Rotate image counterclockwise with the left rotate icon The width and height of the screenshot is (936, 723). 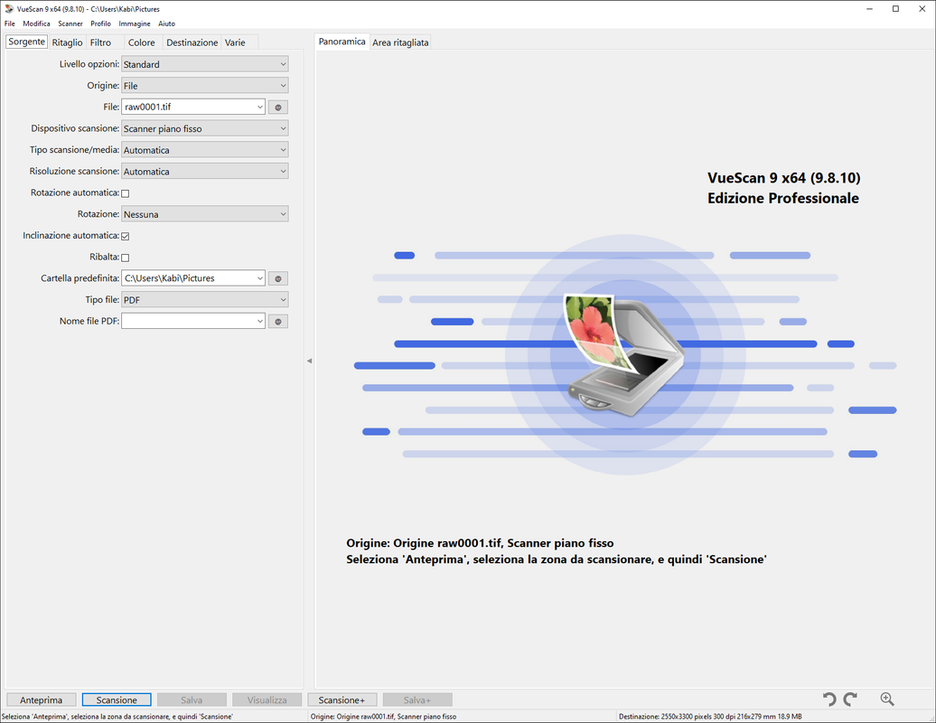[x=829, y=700]
